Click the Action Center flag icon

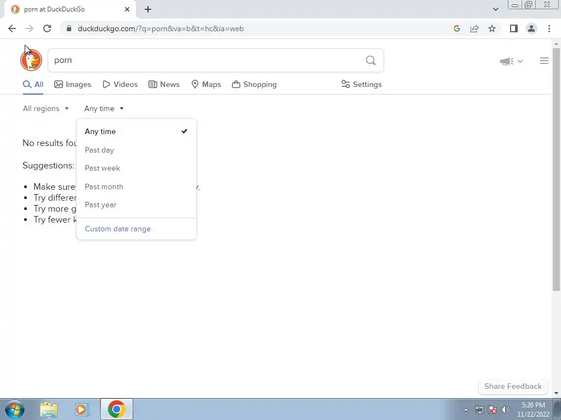(493, 410)
